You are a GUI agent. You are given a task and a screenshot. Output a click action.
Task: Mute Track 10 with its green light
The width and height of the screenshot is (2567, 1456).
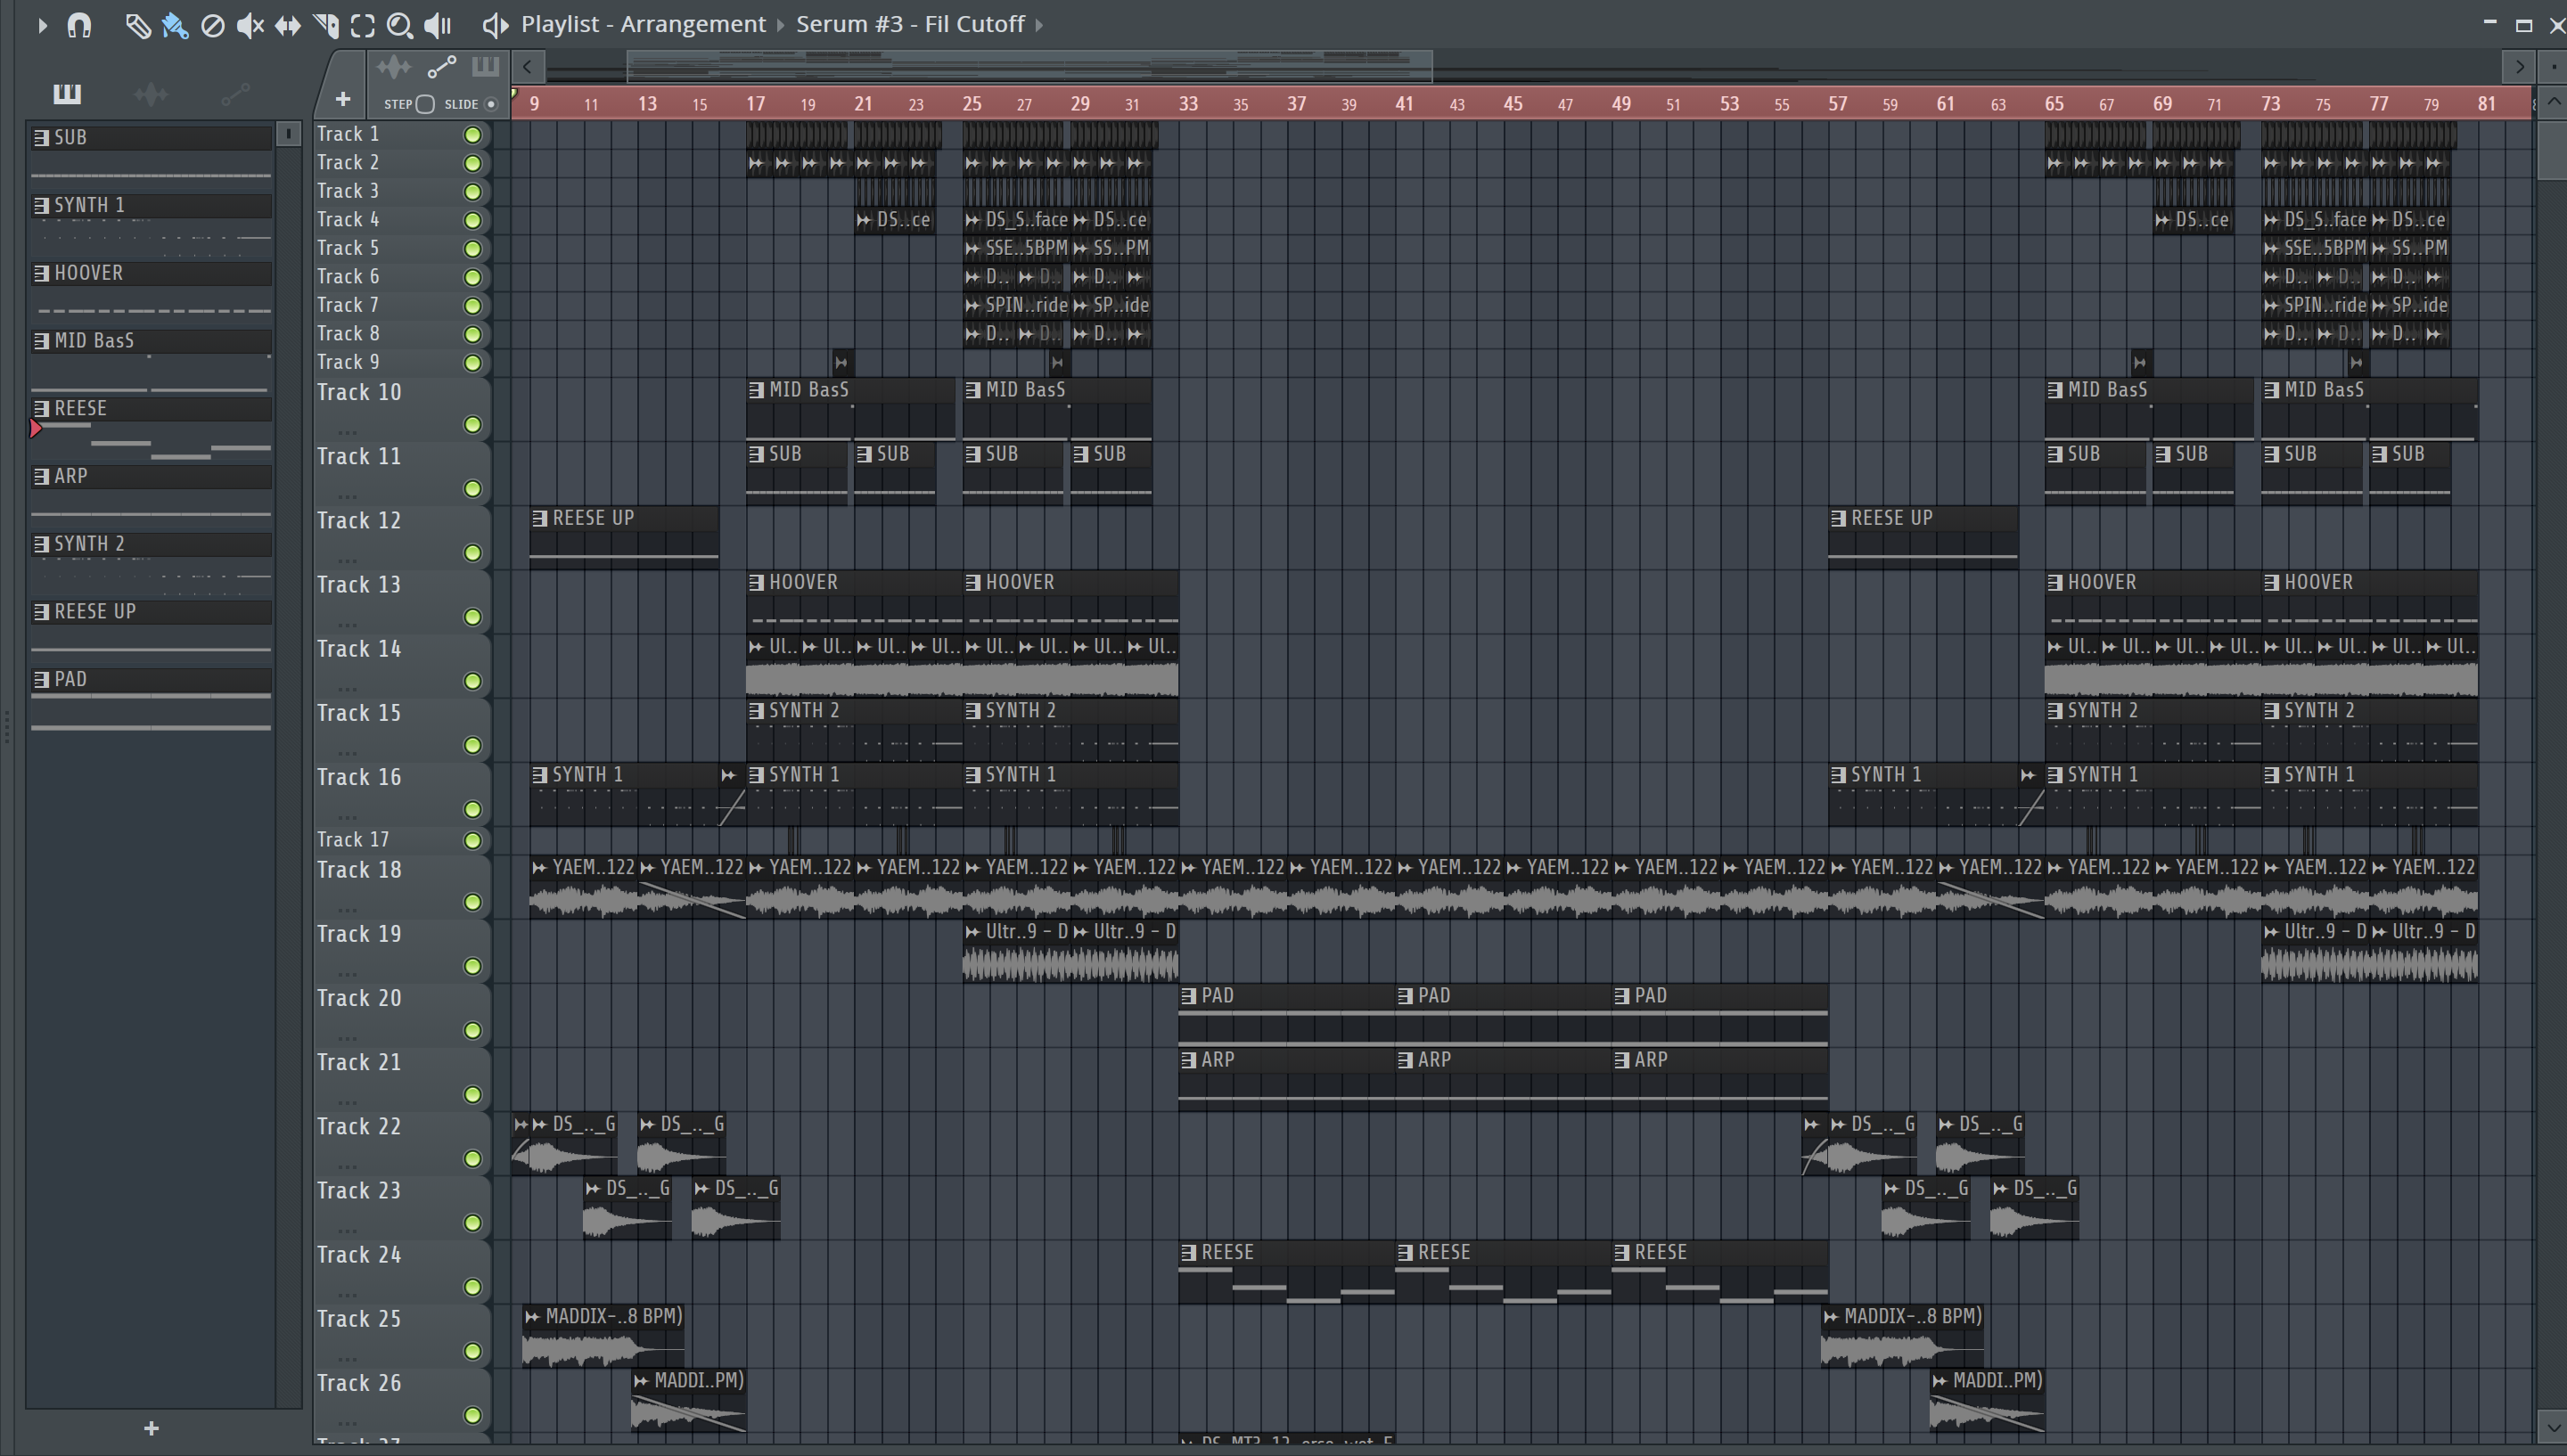pos(473,425)
